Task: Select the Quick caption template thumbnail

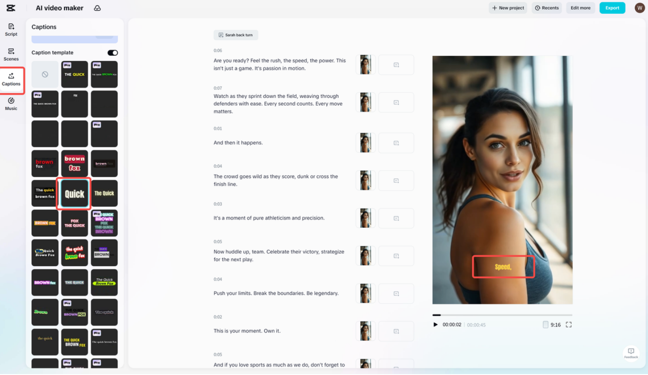Action: [74, 193]
